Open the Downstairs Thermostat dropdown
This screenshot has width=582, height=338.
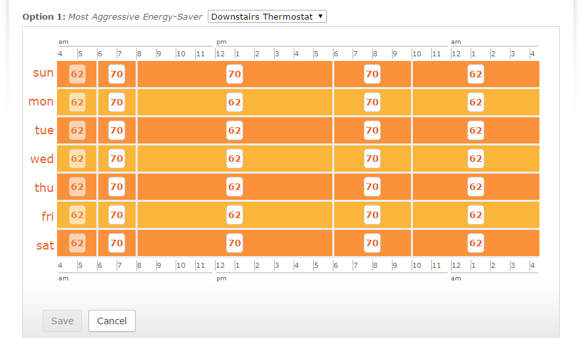(267, 16)
